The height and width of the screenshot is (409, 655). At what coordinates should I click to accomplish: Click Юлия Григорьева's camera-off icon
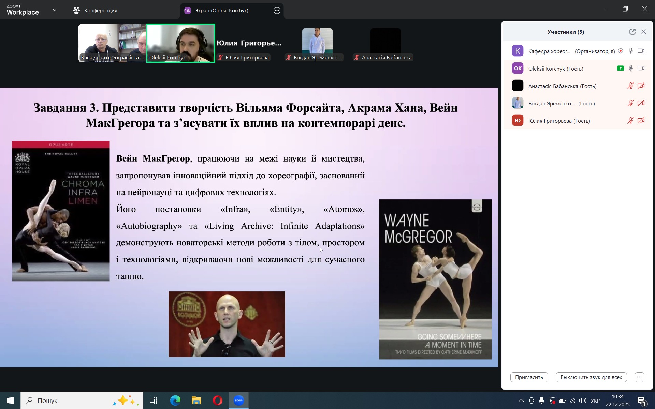click(x=641, y=121)
